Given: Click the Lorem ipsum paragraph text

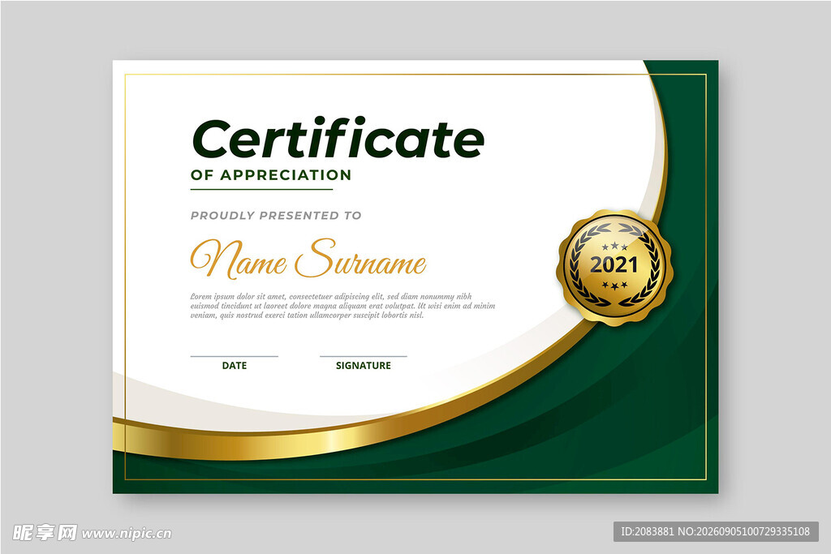Looking at the screenshot, I should click(343, 306).
